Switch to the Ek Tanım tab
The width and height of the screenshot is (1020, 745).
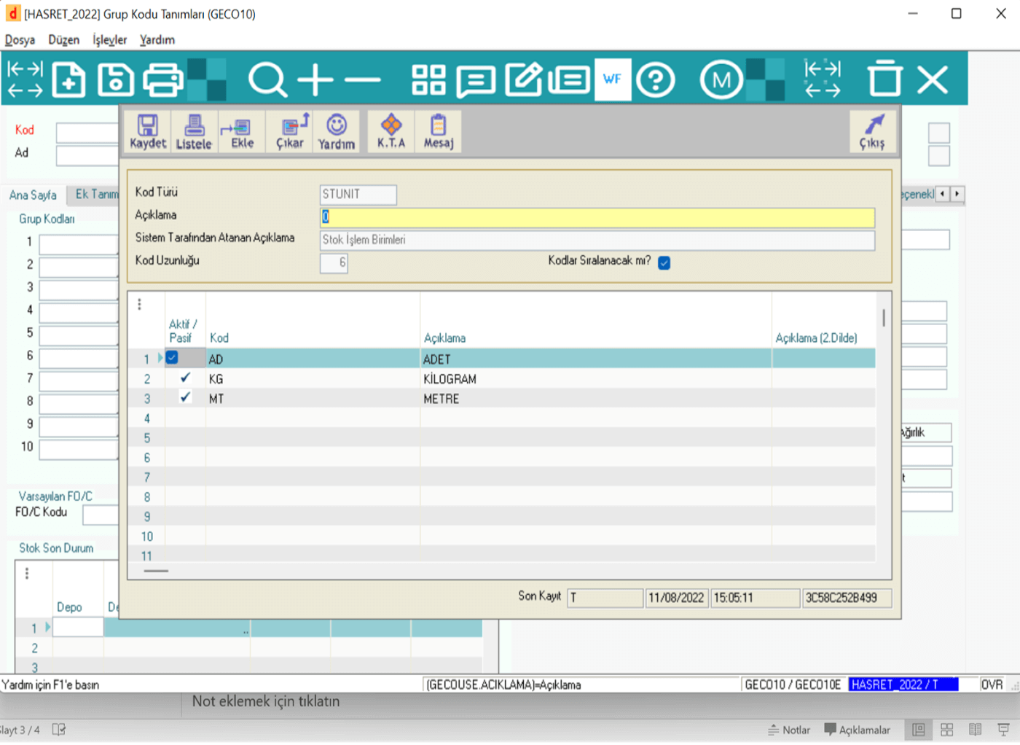coord(95,195)
